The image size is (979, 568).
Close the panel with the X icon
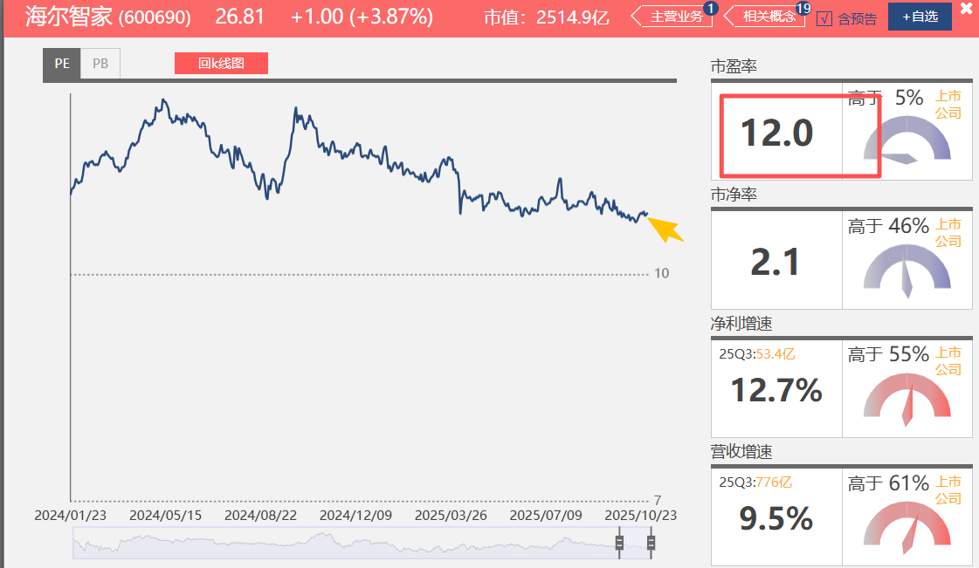click(967, 9)
